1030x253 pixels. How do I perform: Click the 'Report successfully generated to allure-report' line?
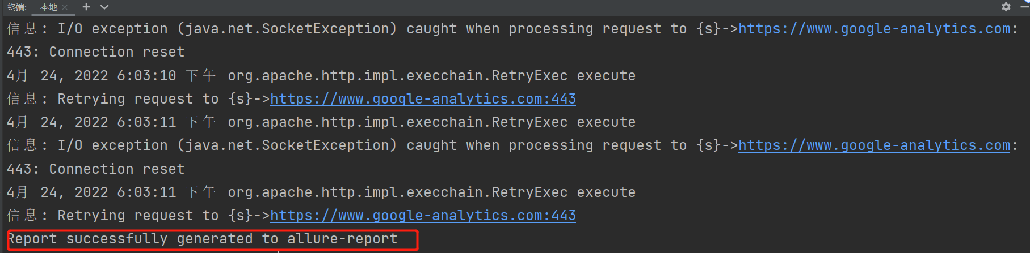(x=203, y=239)
